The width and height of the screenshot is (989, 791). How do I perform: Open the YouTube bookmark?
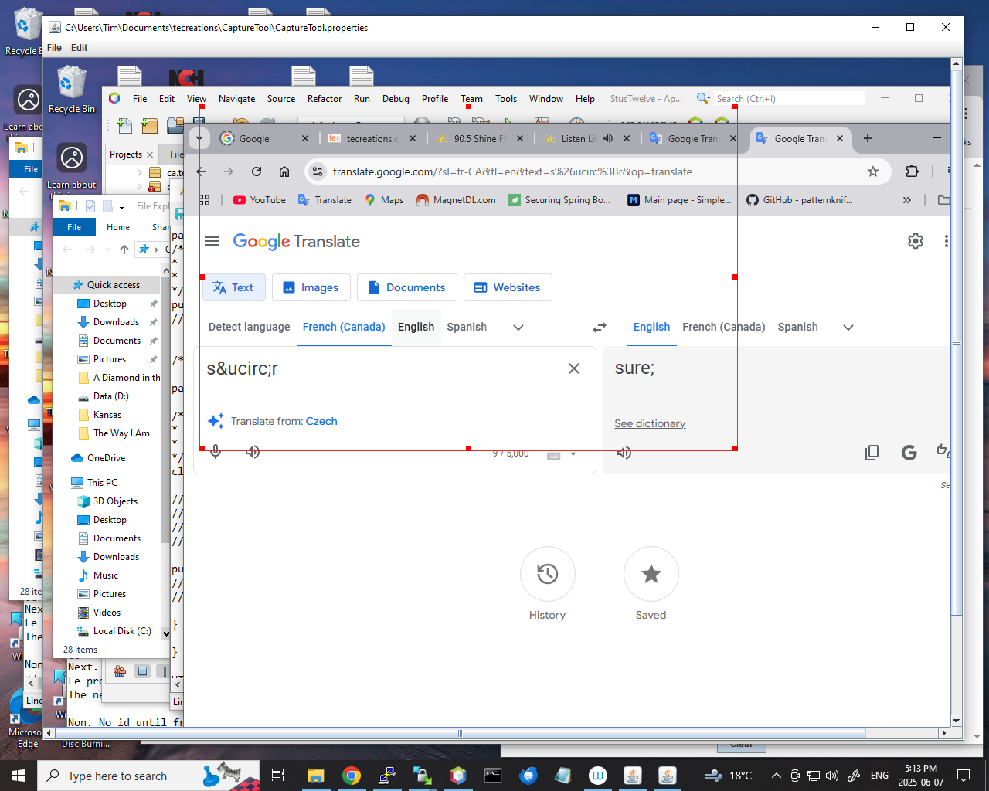tap(260, 199)
